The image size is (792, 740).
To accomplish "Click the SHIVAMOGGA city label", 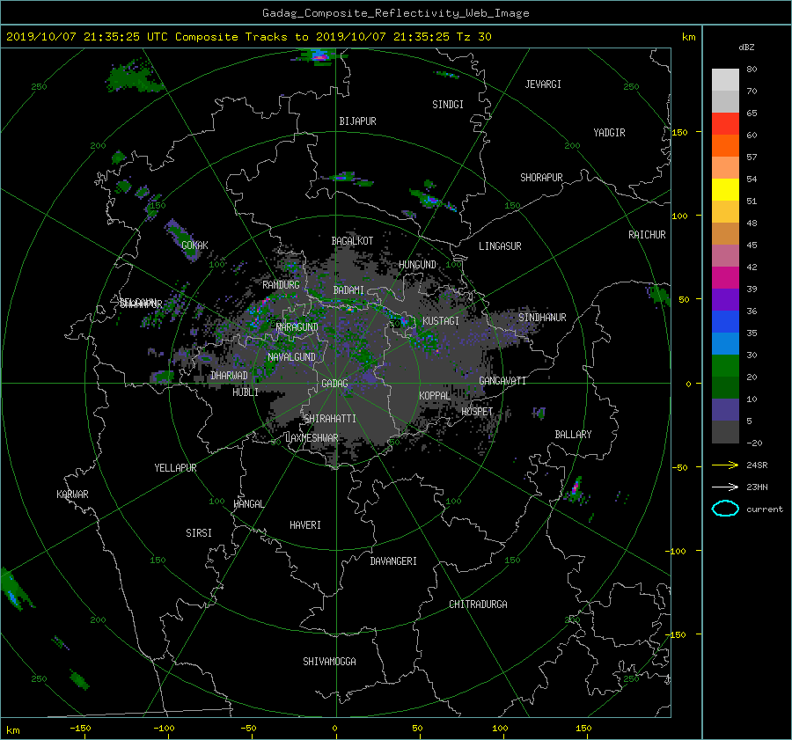I will 329,662.
